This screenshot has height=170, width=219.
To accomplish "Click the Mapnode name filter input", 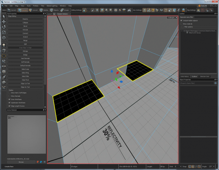I will click(x=205, y=17).
